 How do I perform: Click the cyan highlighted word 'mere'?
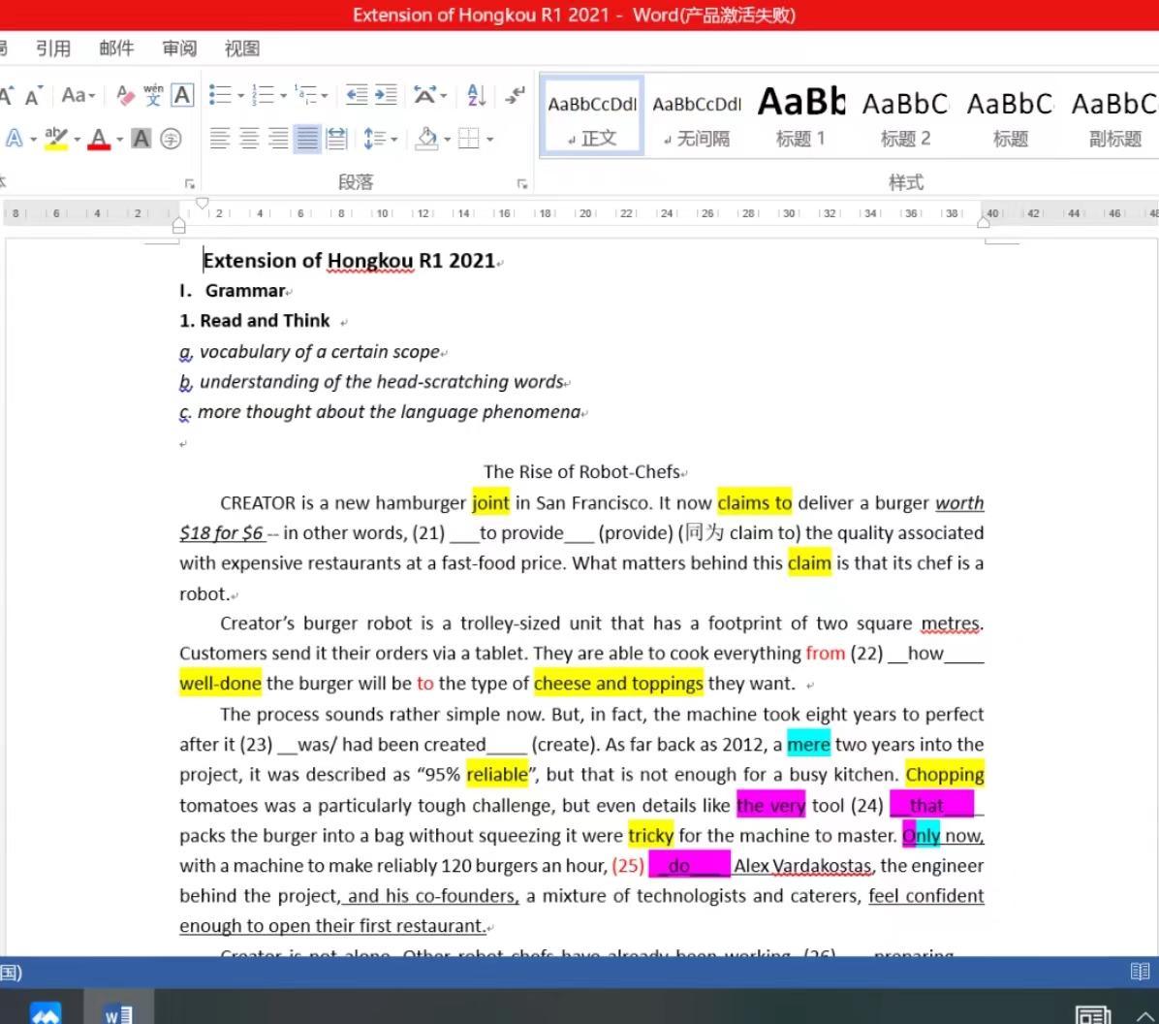[808, 745]
